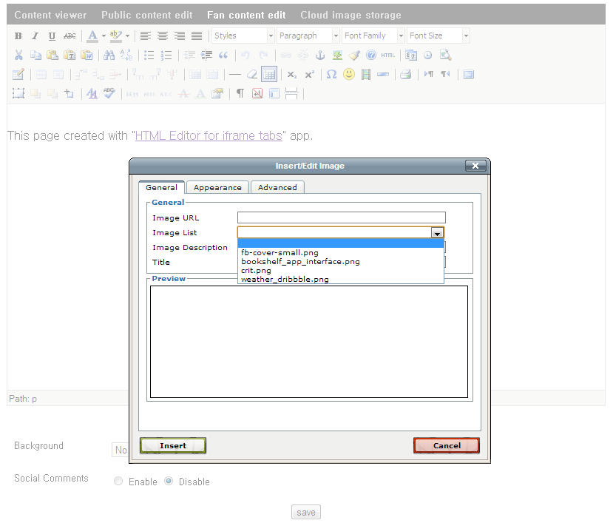This screenshot has width=613, height=523.
Task: Click the Find binoculars icon
Action: pyautogui.click(x=109, y=55)
